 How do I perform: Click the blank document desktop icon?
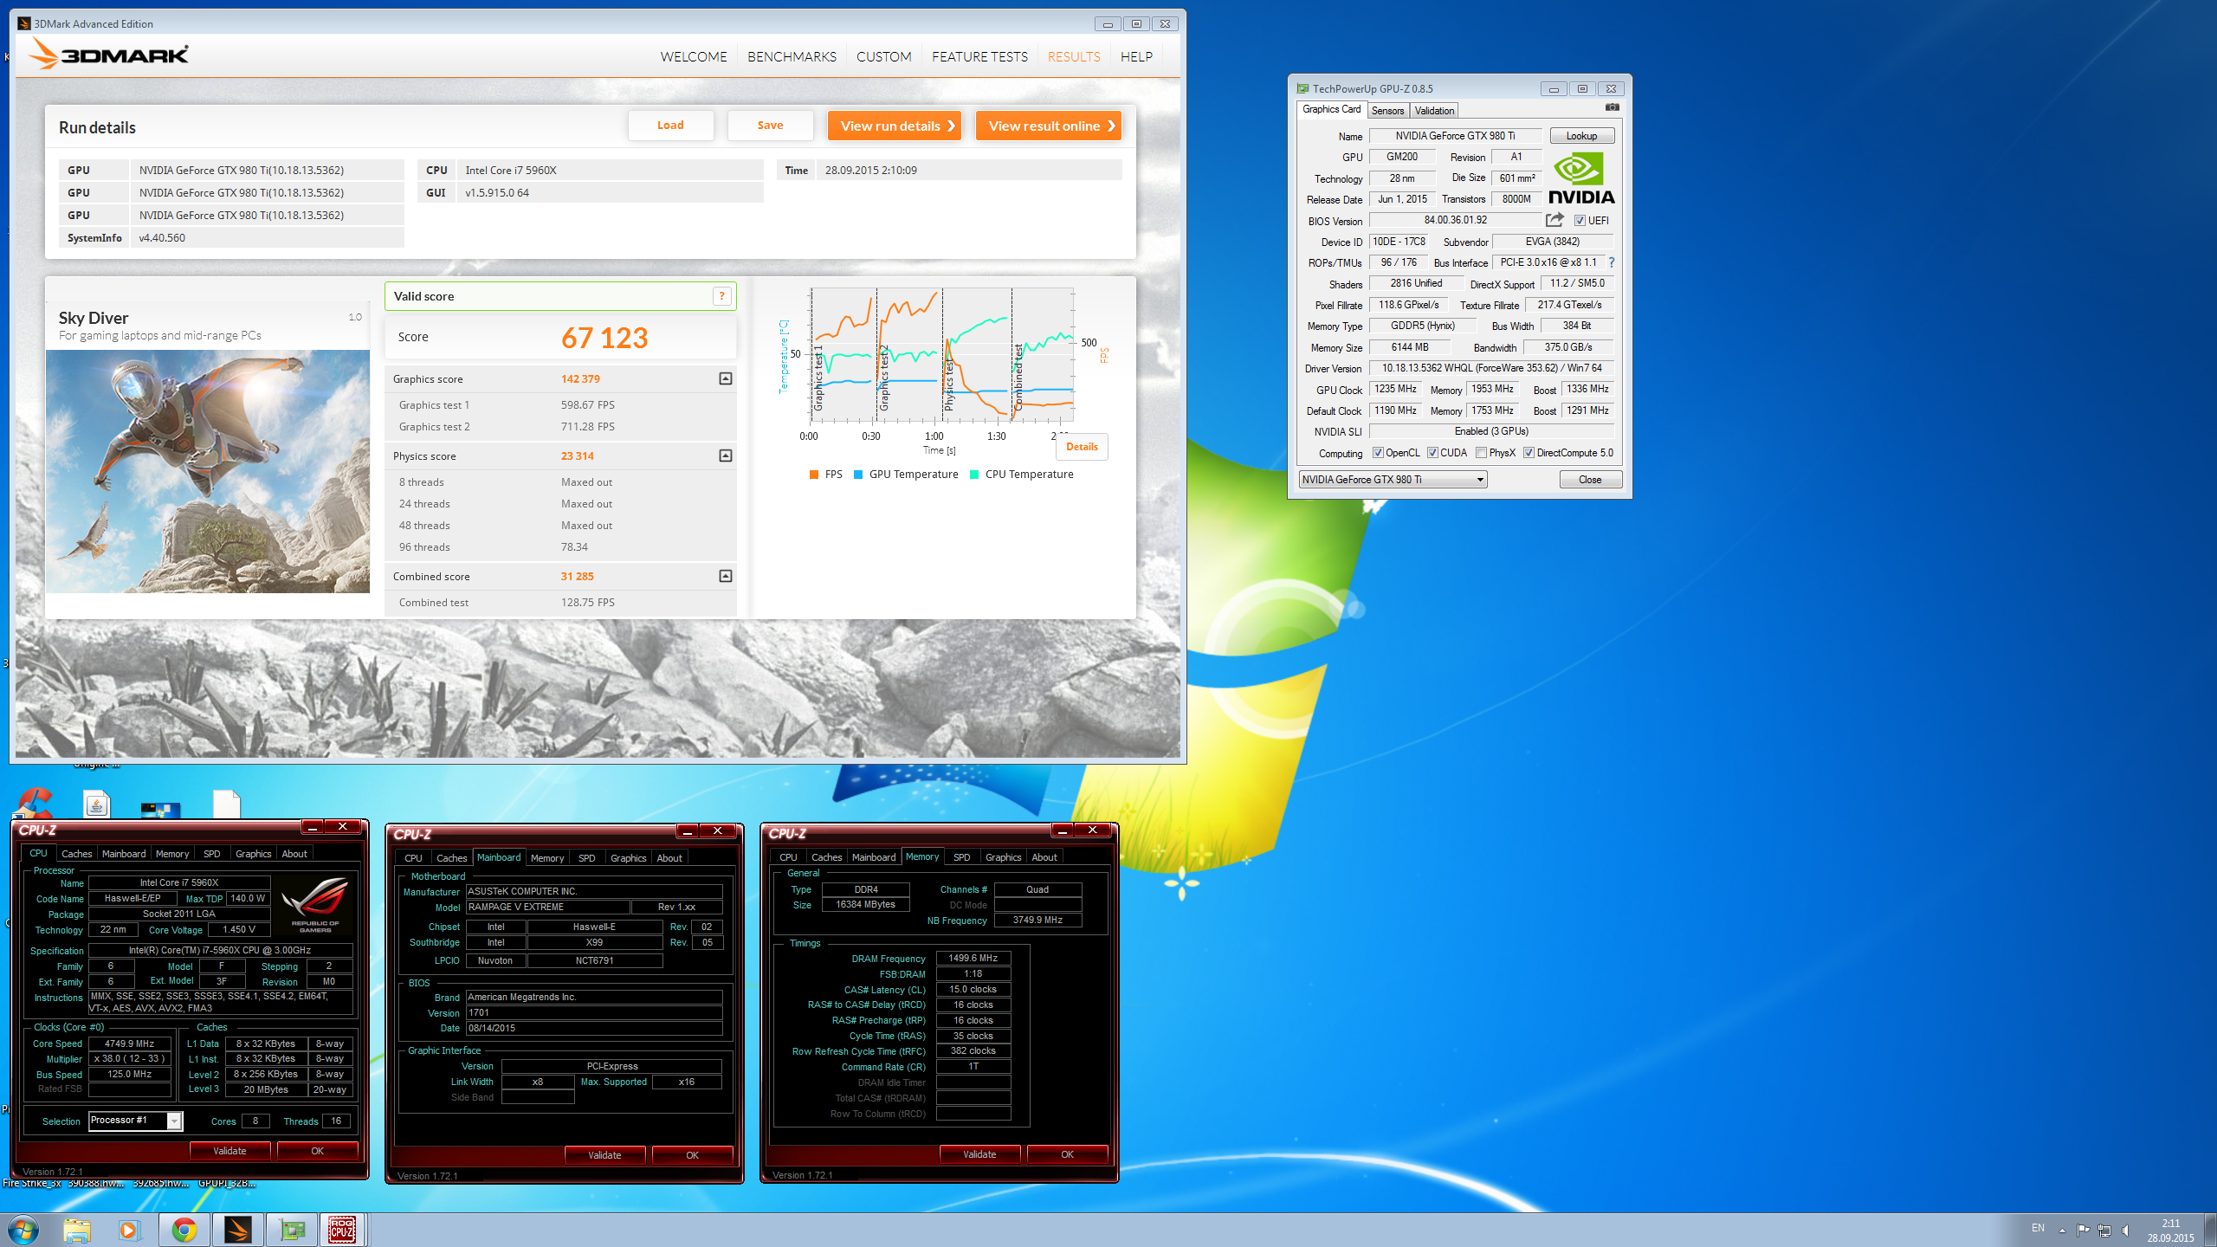coord(226,804)
